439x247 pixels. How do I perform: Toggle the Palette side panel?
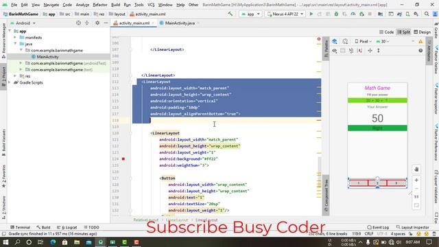coord(326,48)
